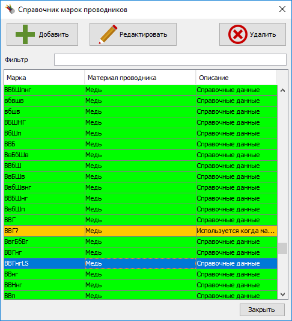Viewport: 292px width, 321px height.
Task: Select the ВВБ row
Action: click(141, 144)
